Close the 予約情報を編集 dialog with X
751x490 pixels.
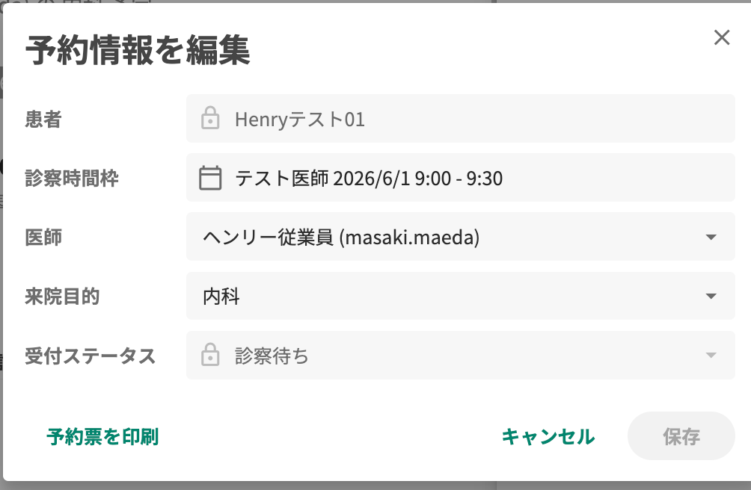point(721,37)
